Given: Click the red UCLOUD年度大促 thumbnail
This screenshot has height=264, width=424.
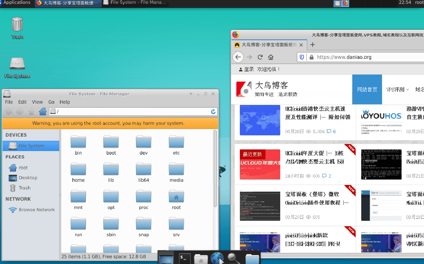Looking at the screenshot, I should coord(260,164).
